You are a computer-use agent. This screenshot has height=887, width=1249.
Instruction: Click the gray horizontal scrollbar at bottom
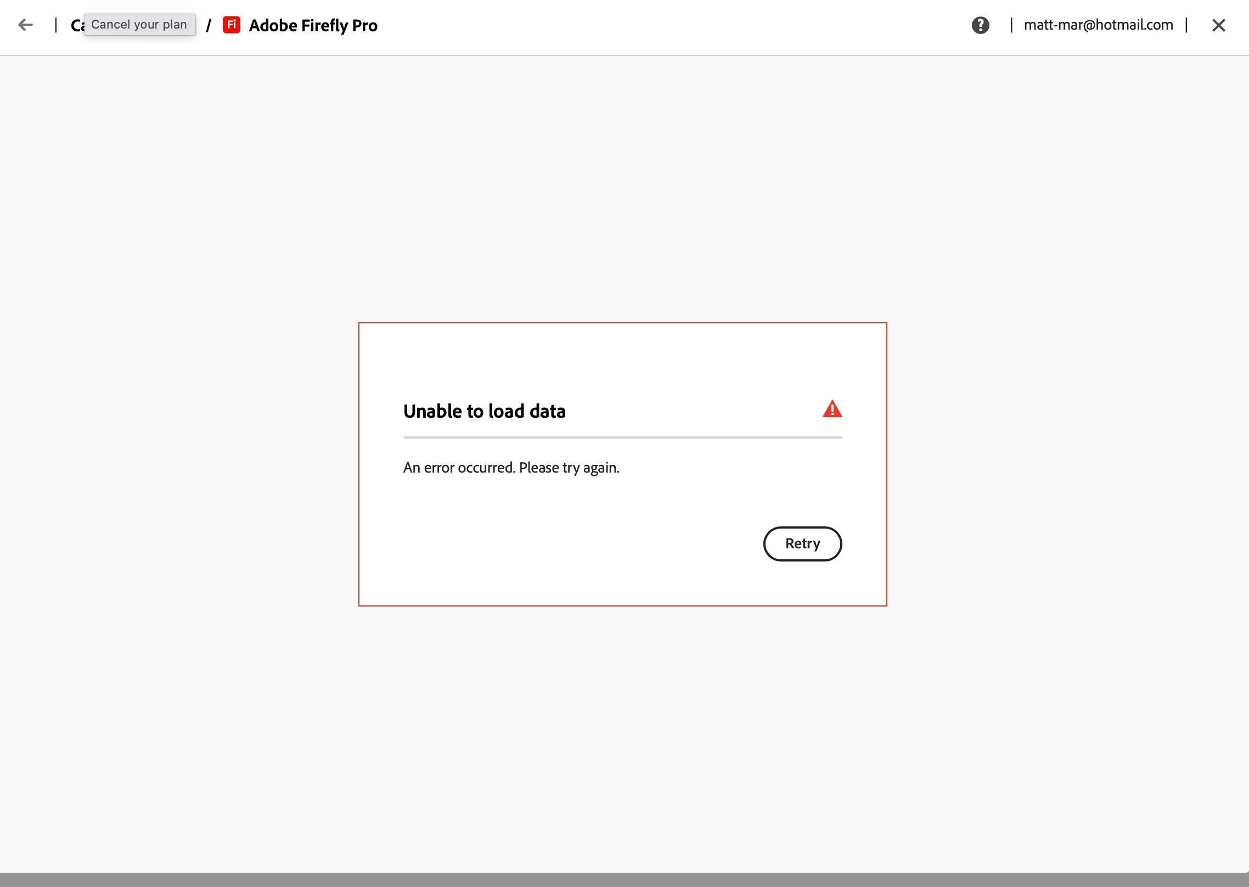click(x=624, y=879)
